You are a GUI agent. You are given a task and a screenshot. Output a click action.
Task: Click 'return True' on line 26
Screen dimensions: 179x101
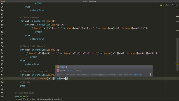[x=37, y=10]
